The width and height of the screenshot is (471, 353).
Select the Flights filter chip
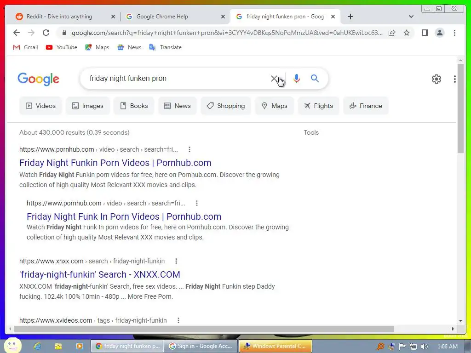(x=318, y=106)
